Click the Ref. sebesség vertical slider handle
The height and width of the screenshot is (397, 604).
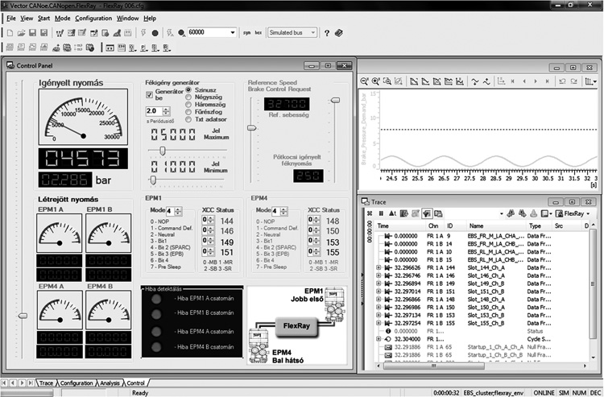coord(251,128)
